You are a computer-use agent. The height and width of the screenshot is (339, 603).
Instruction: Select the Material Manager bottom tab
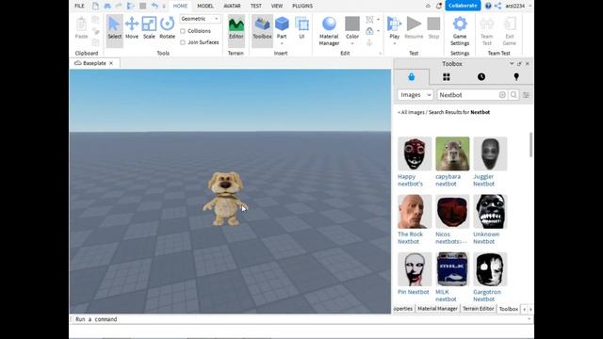coord(437,309)
